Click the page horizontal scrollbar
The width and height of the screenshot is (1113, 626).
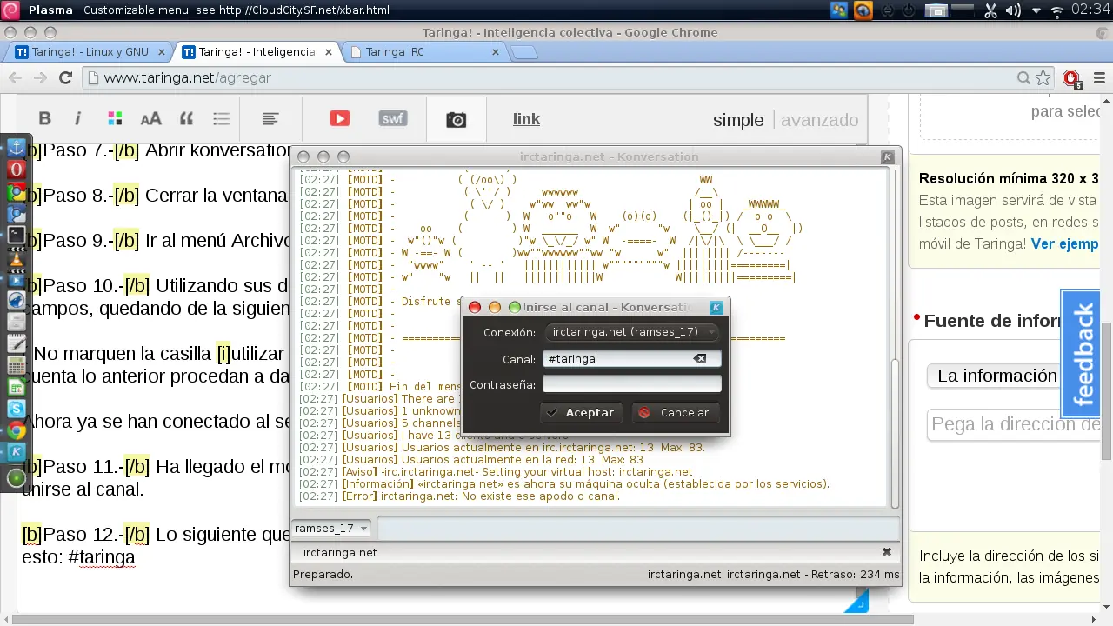461,619
